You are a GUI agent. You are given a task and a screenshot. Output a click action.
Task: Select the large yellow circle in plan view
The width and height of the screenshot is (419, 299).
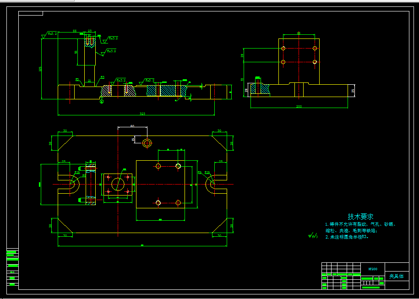tap(118, 184)
